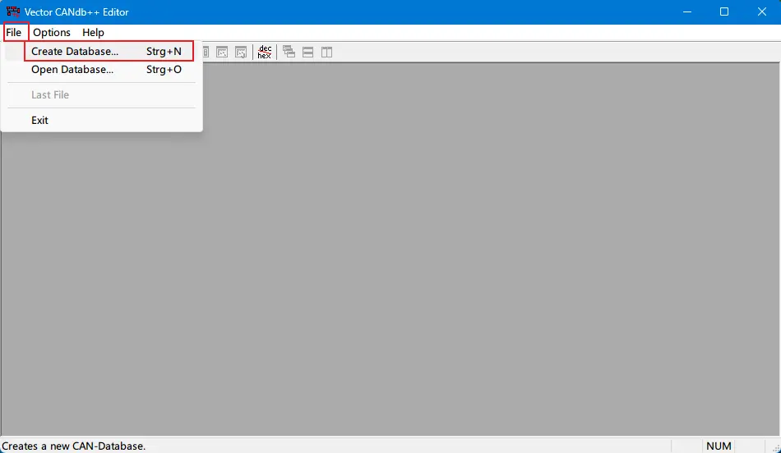This screenshot has width=781, height=453.
Task: Choose Create Database... from File menu
Action: (102, 51)
